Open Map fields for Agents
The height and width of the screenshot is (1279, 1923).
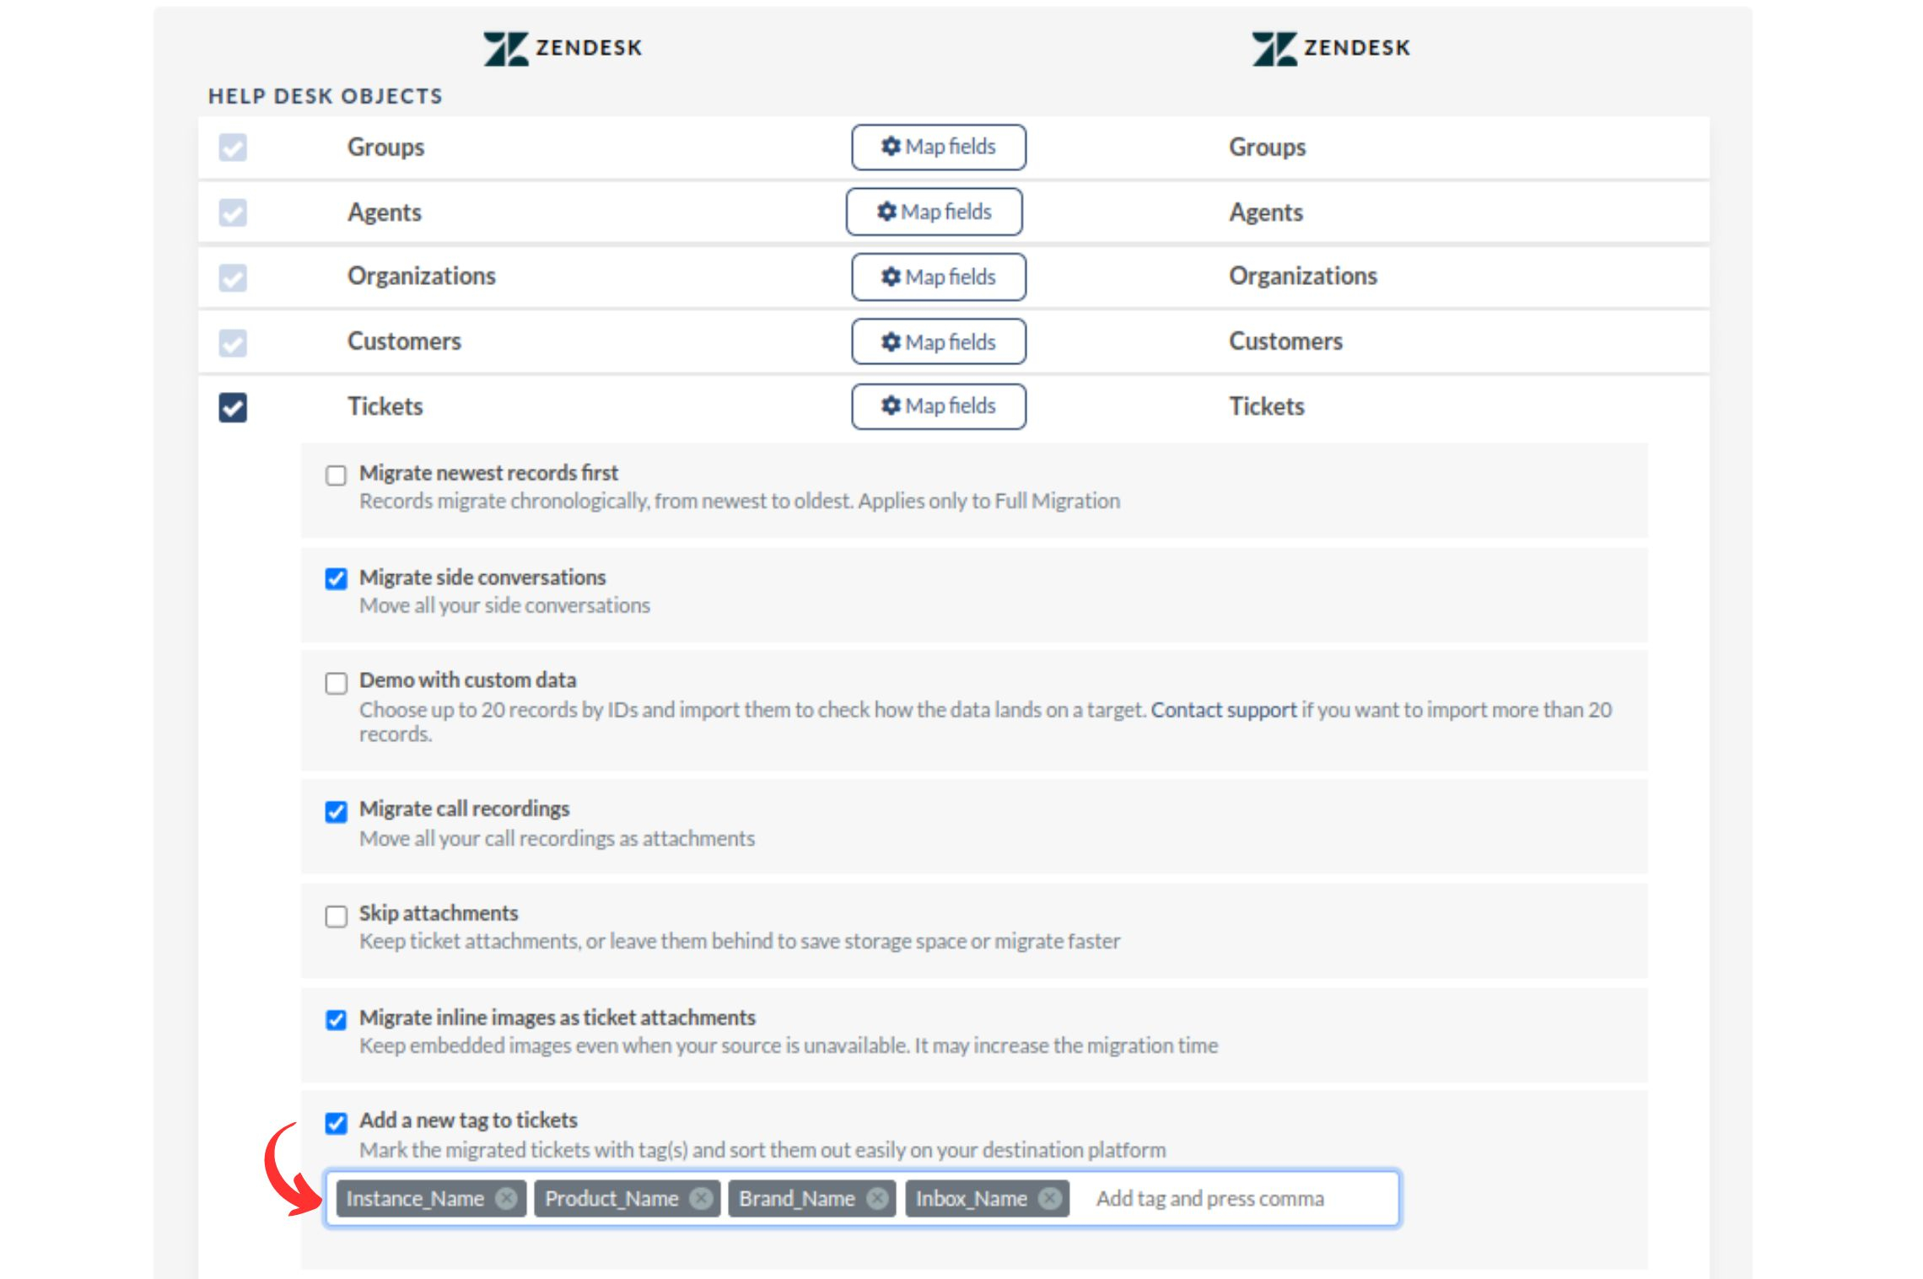935,212
